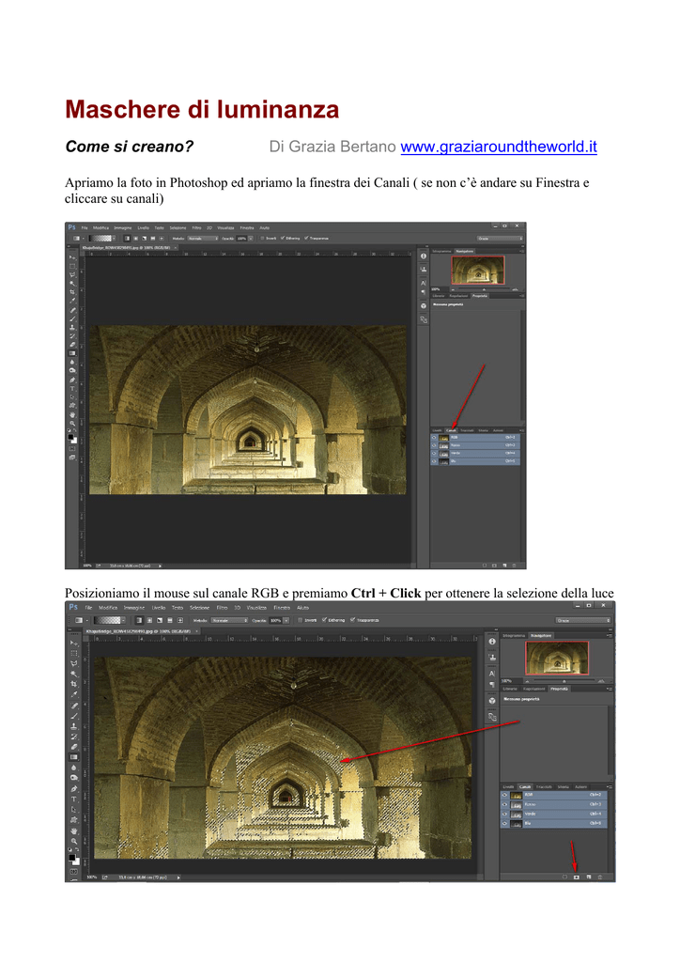The width and height of the screenshot is (680, 962).
Task: Open Info panel icon in lower screenshot dock
Action: click(x=492, y=641)
